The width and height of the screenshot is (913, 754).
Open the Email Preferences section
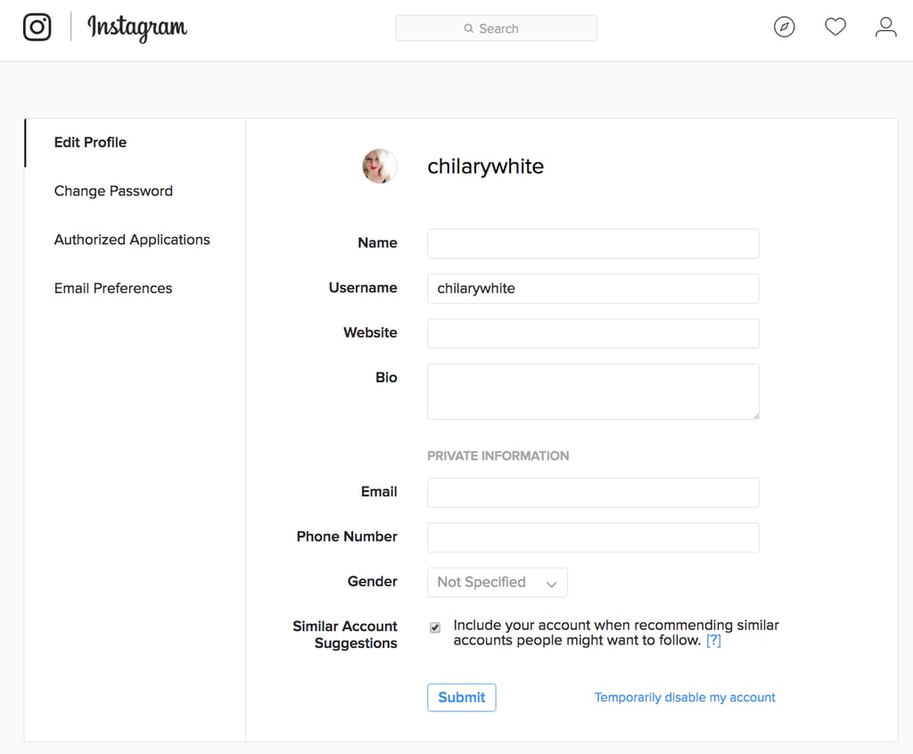[113, 288]
